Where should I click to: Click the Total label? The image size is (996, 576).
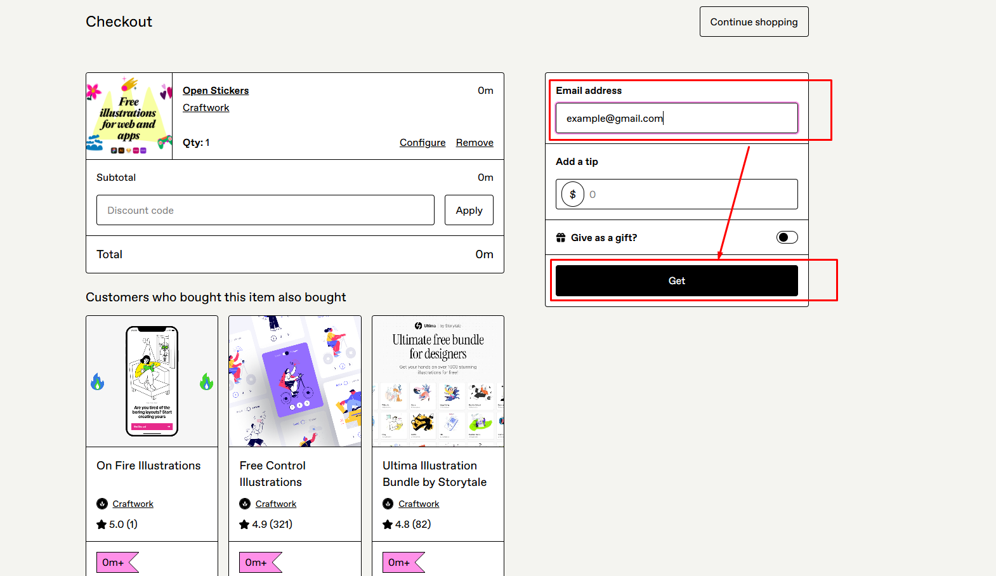point(109,254)
